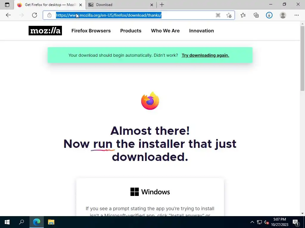The height and width of the screenshot is (228, 305).
Task: Open the notification center
Action: tap(296, 222)
